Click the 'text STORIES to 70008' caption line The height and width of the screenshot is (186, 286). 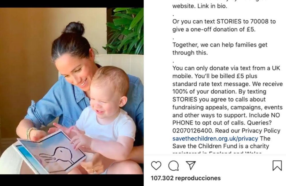click(x=224, y=21)
